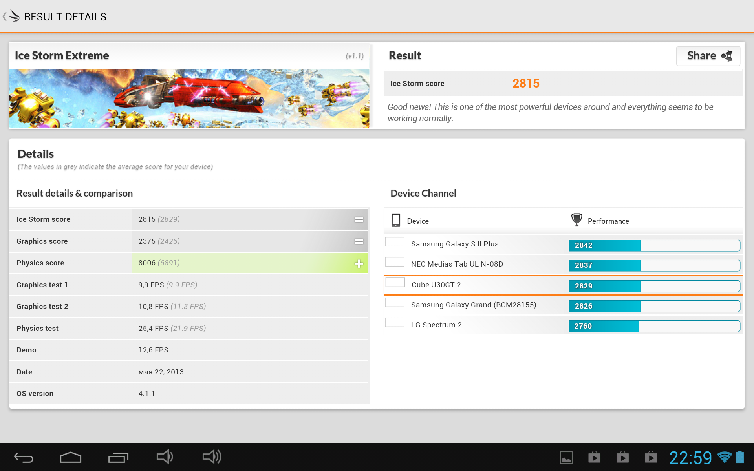
Task: Select NEC Medias Tab UL N-08D name
Action: (x=457, y=264)
